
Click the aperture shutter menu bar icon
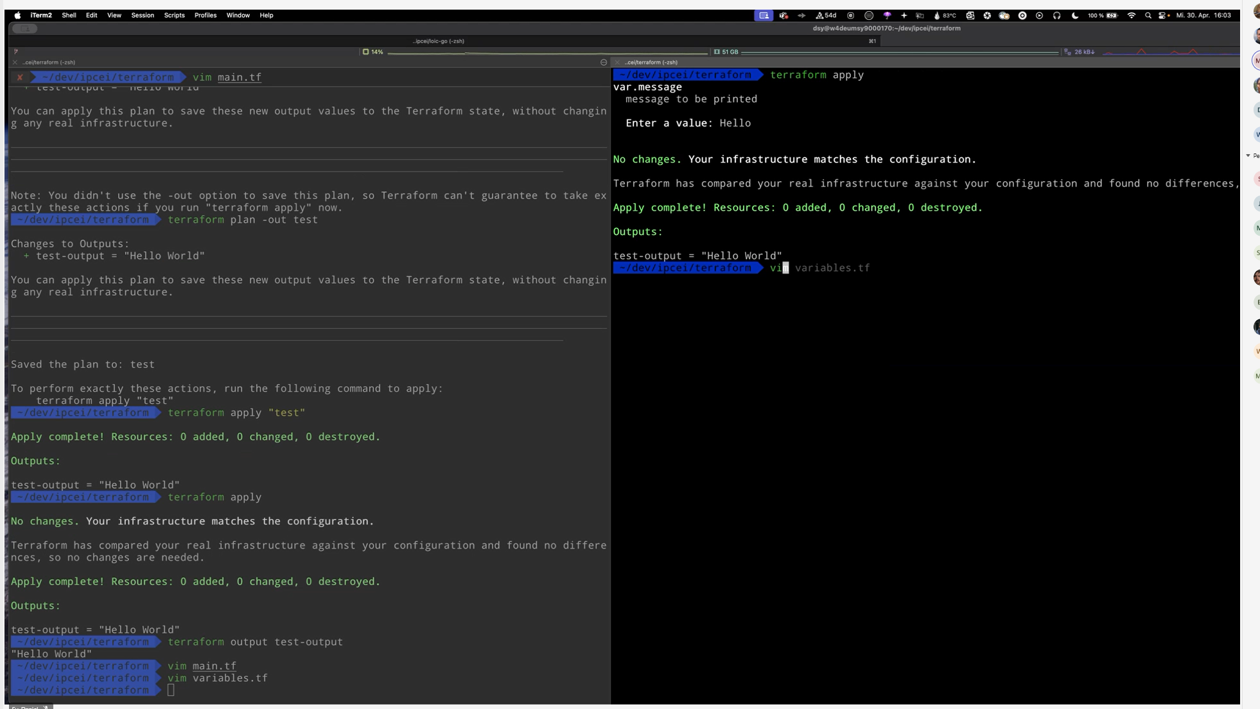coord(987,15)
